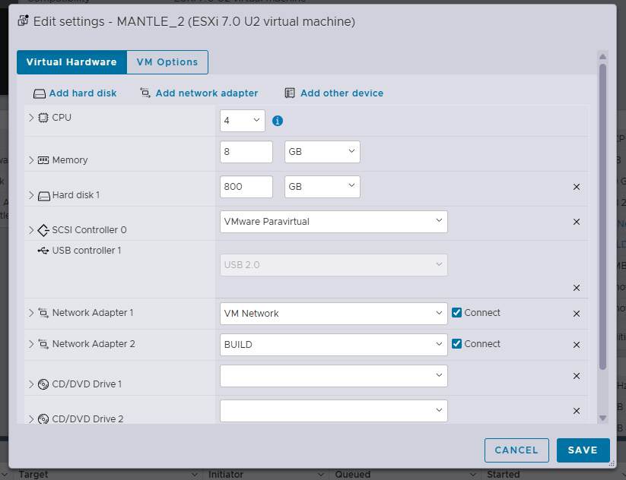Remove SCSI Controller 0 with X icon
The image size is (626, 480).
pos(577,222)
